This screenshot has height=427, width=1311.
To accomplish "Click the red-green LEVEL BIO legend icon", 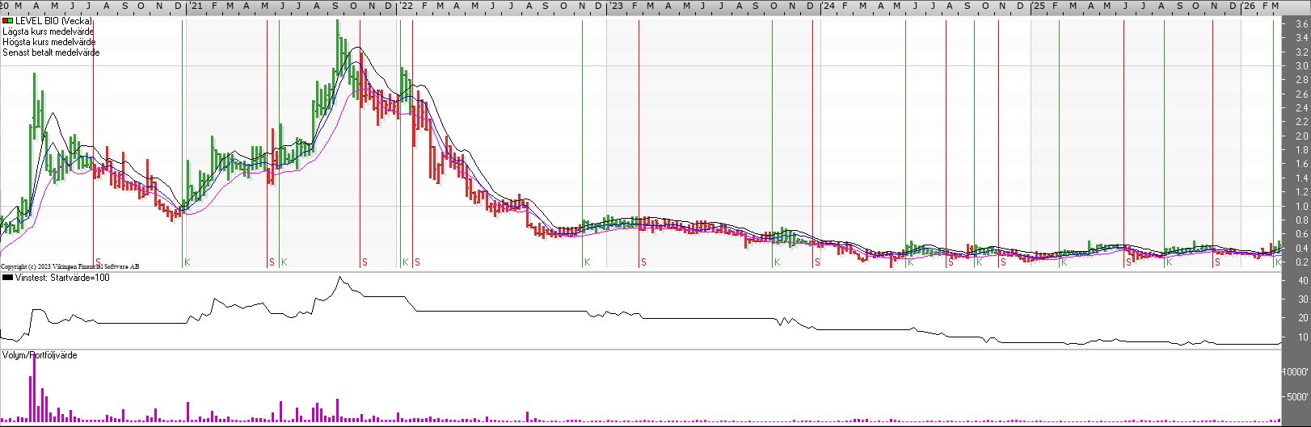I will click(7, 21).
